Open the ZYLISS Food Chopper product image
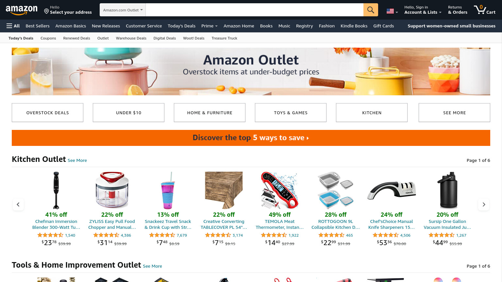502x282 pixels. coord(112,190)
